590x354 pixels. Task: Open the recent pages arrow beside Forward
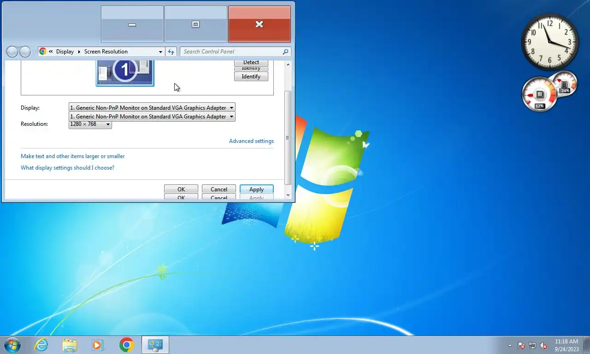34,52
